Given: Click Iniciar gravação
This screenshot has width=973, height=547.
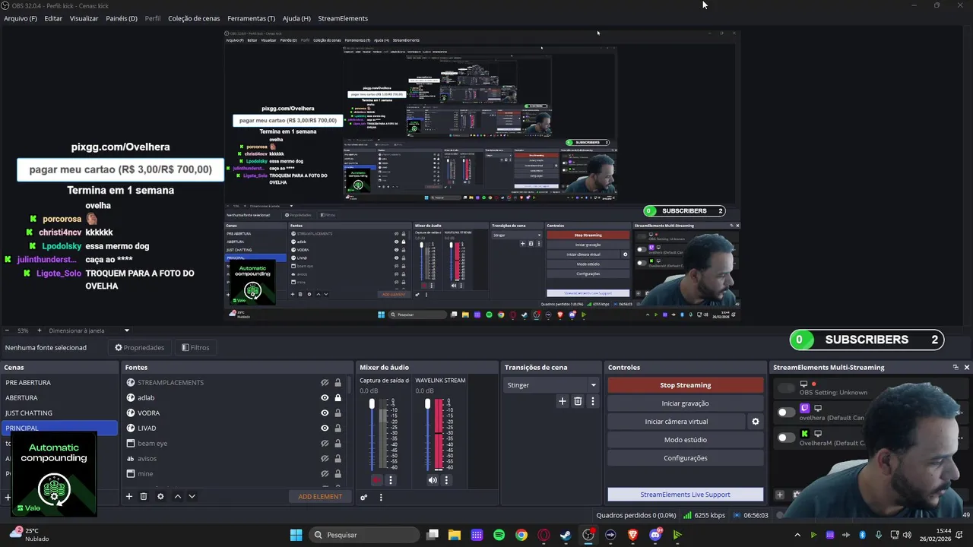Looking at the screenshot, I should click(x=685, y=403).
